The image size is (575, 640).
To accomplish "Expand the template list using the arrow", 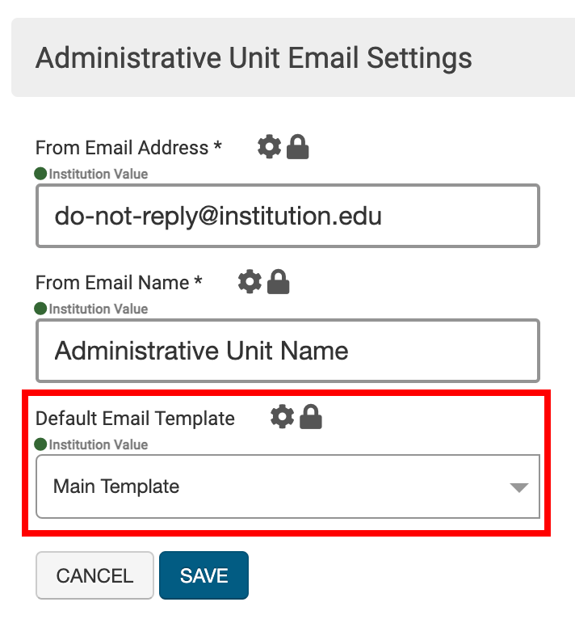I will [x=518, y=487].
